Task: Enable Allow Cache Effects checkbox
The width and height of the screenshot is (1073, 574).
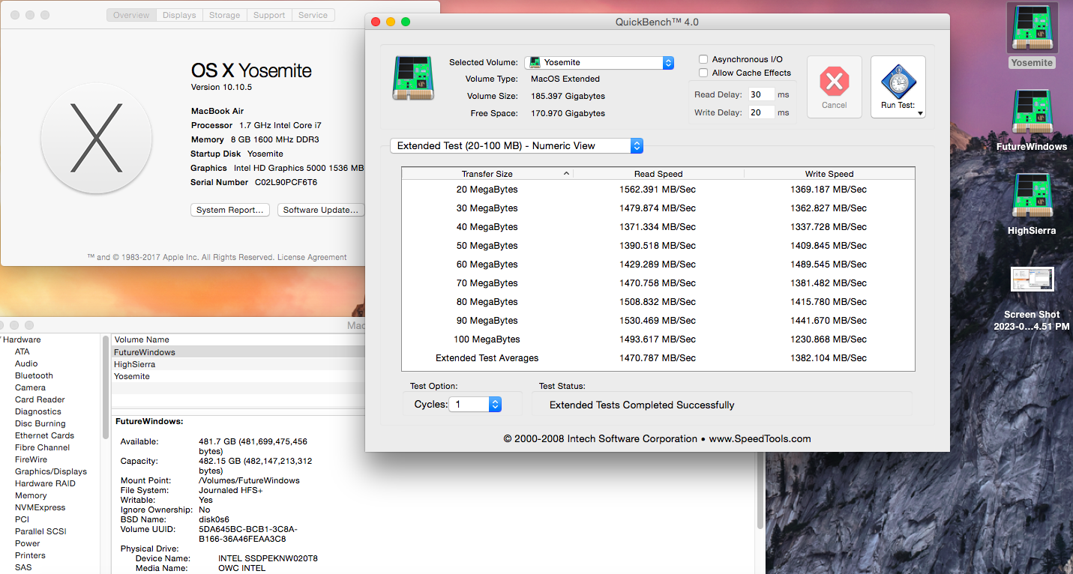Action: click(x=703, y=73)
